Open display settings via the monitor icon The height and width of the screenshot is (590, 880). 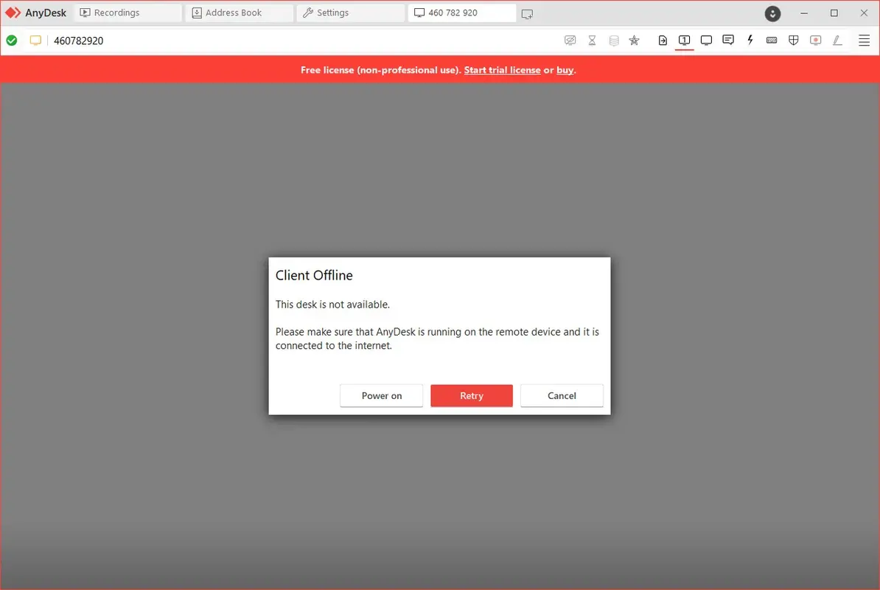click(x=706, y=41)
